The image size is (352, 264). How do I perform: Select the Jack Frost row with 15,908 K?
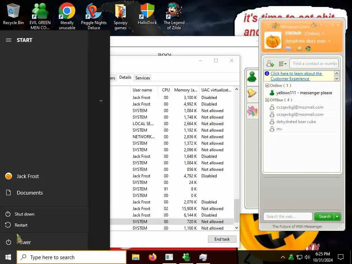tap(172, 209)
